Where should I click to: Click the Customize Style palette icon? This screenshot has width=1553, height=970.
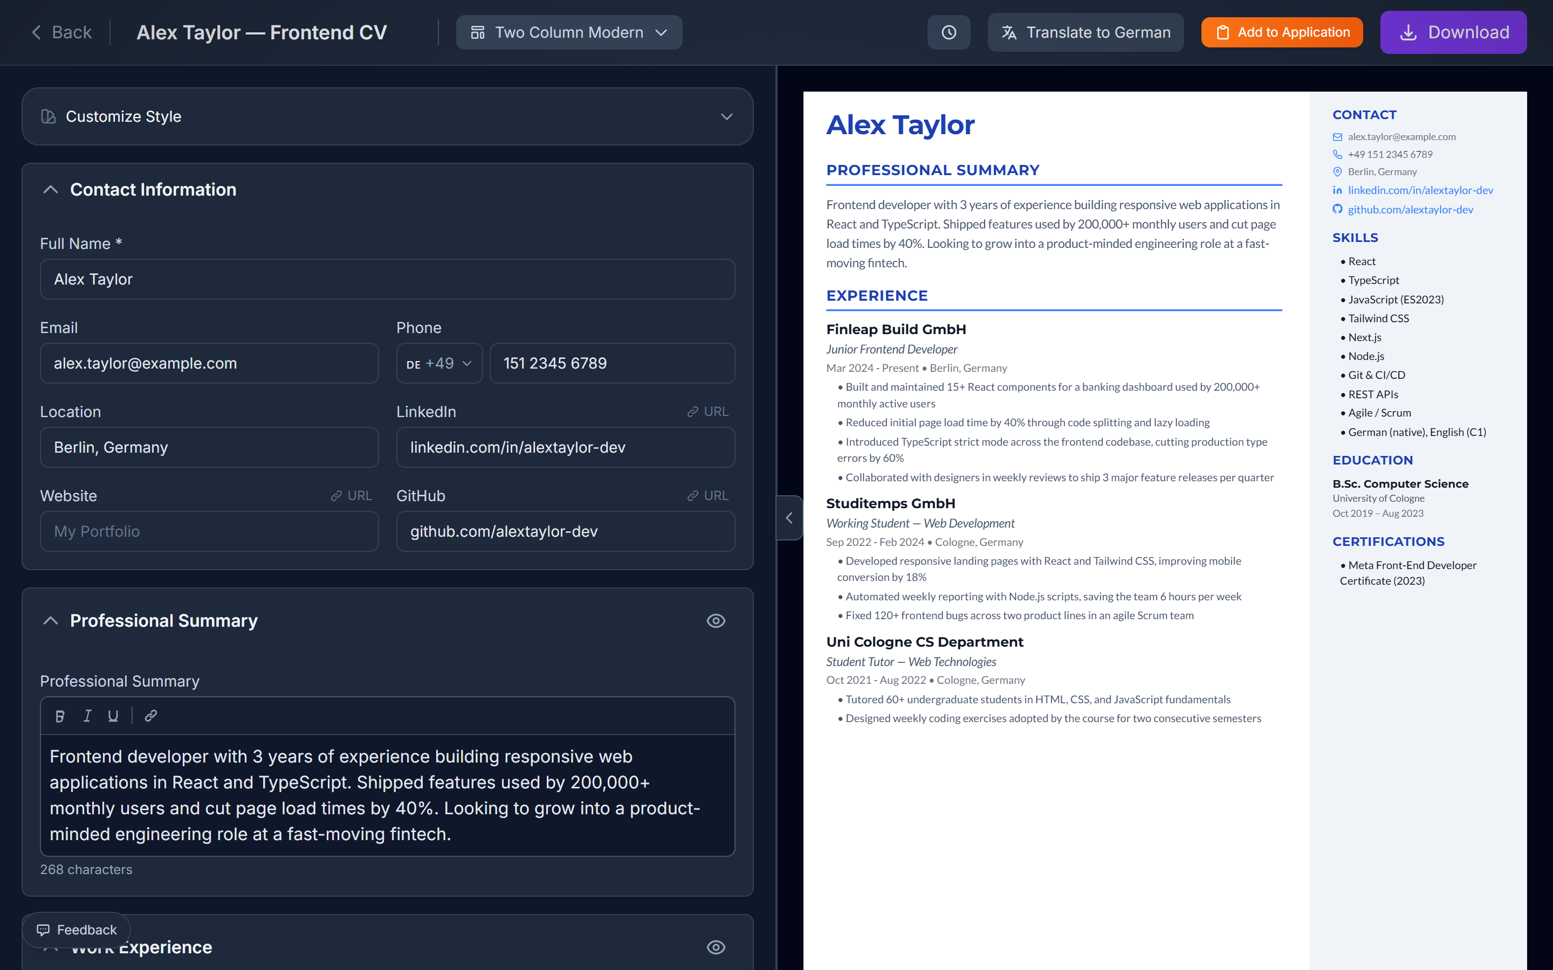pyautogui.click(x=48, y=117)
